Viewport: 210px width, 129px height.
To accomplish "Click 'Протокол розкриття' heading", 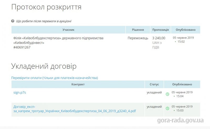I will (x=46, y=7).
